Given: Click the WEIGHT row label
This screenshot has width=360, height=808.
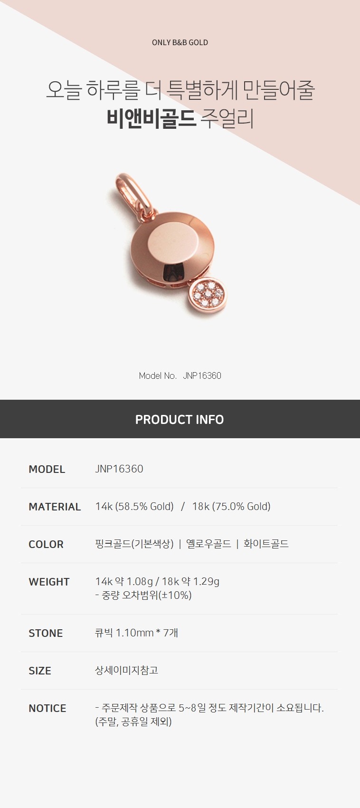Looking at the screenshot, I should (x=49, y=582).
